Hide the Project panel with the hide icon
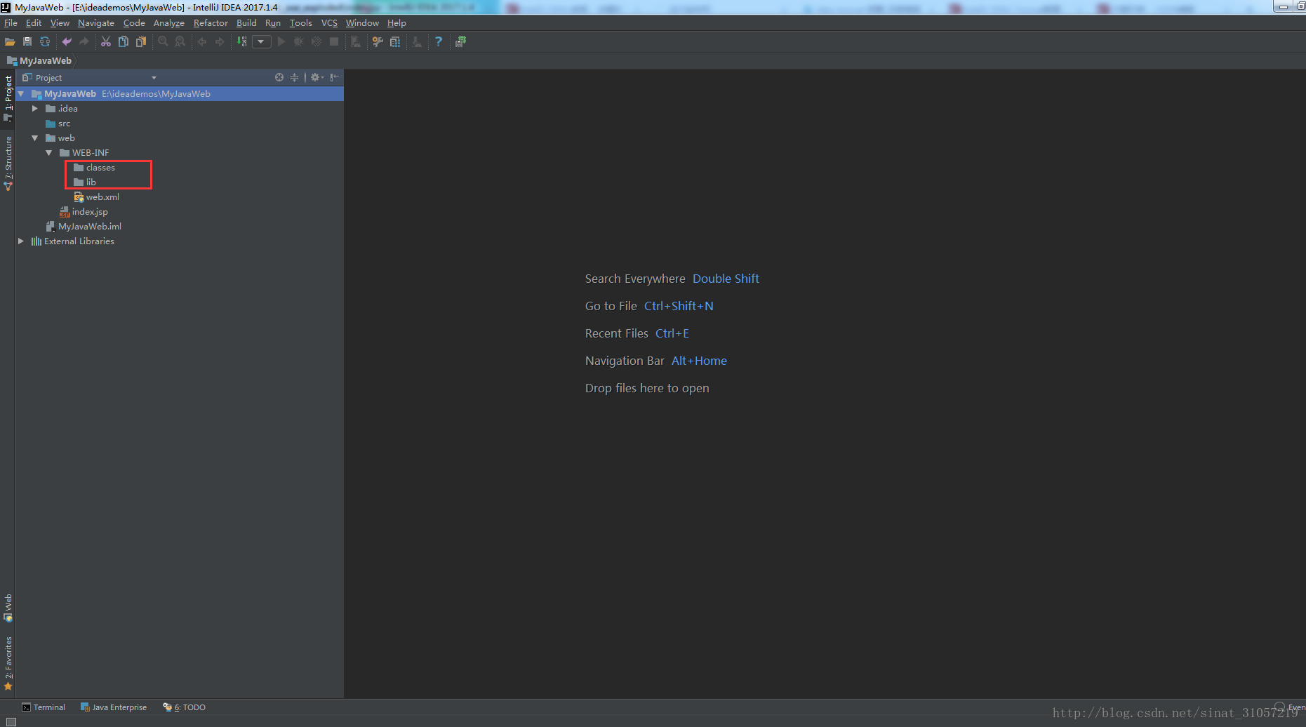The image size is (1306, 727). pyautogui.click(x=335, y=77)
